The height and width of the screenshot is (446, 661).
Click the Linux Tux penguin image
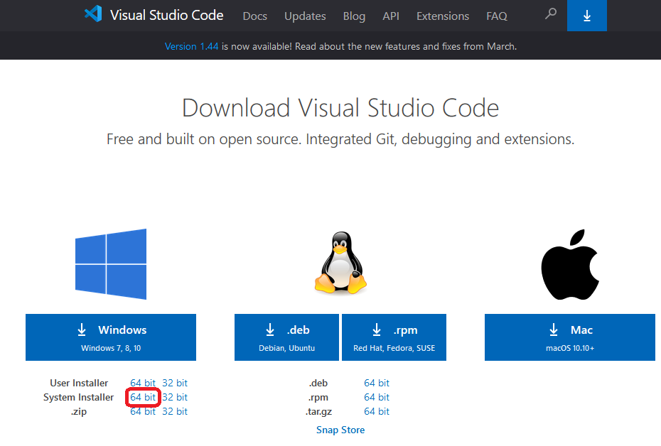(x=340, y=262)
